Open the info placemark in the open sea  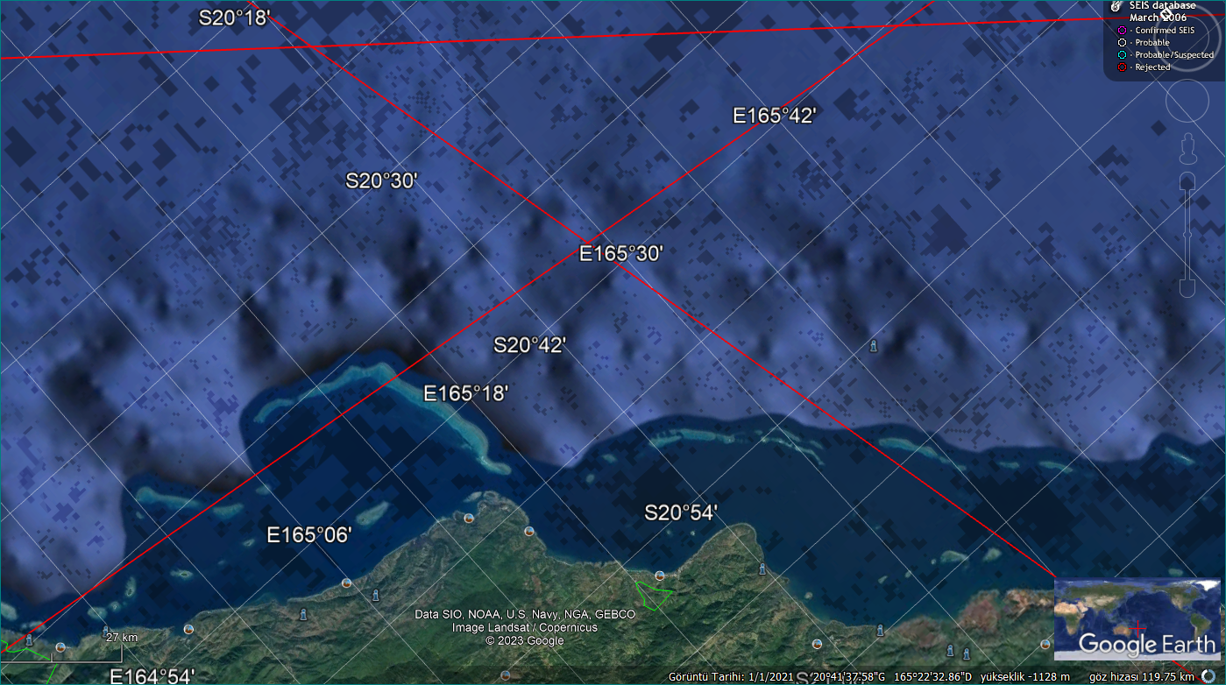[x=873, y=346]
